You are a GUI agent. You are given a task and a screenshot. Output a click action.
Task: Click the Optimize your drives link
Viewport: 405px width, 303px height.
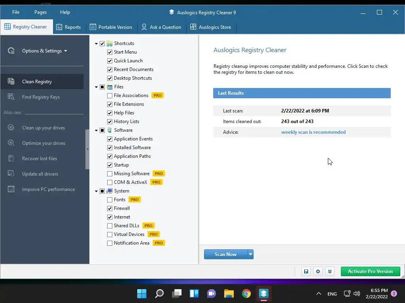click(x=44, y=143)
